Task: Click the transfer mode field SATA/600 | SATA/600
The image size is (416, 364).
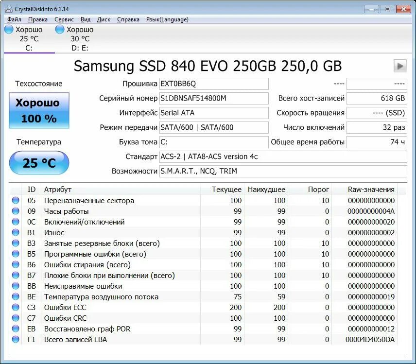Action: pyautogui.click(x=214, y=128)
